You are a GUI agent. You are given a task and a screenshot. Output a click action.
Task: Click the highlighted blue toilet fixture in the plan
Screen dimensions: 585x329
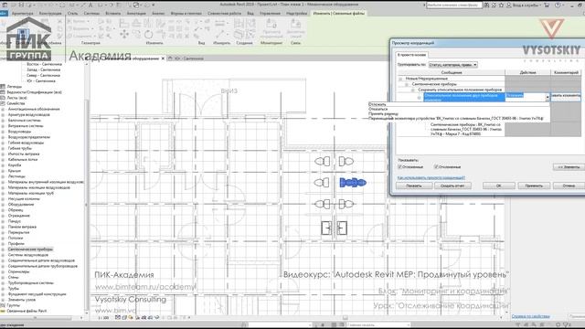(353, 183)
